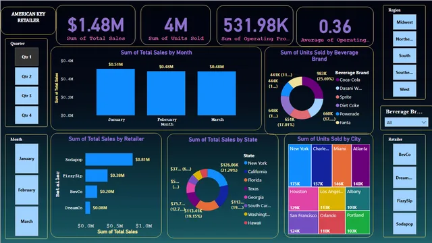Viewport: 432px width, 243px height.
Task: Select the Qtr 2 quarter slicer
Action: click(26, 76)
